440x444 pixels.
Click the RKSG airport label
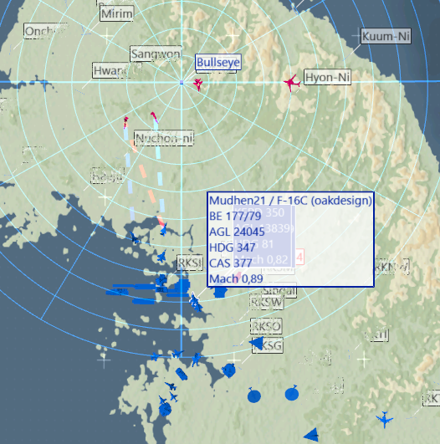pos(268,345)
